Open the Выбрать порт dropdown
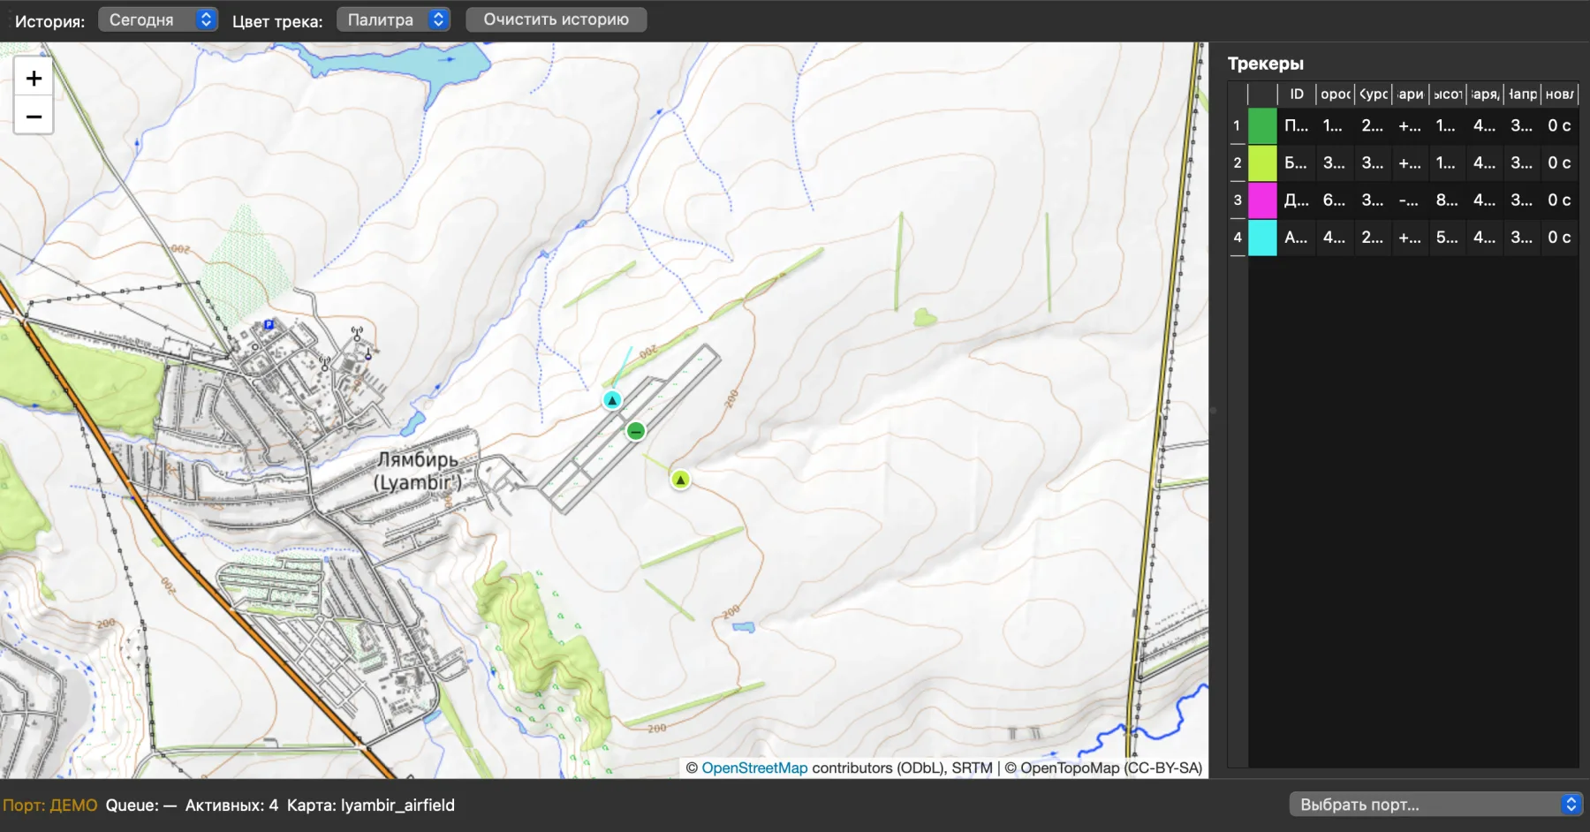 coord(1435,805)
